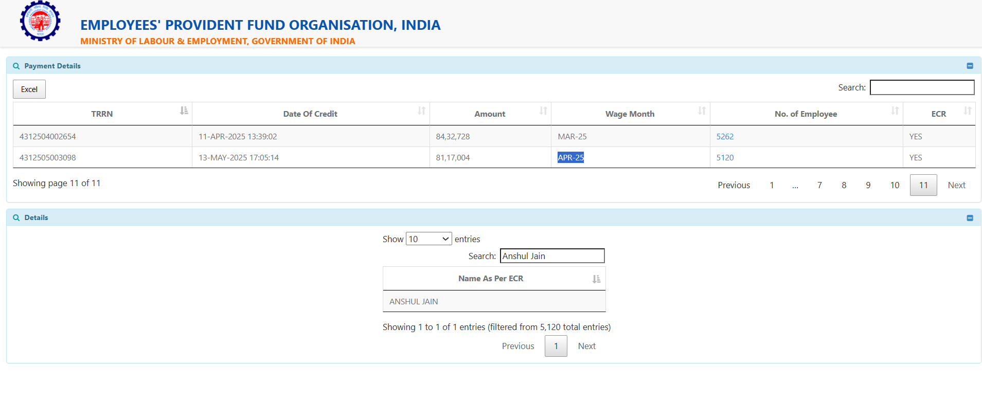
Task: Open the Show entries dropdown
Action: (x=428, y=239)
